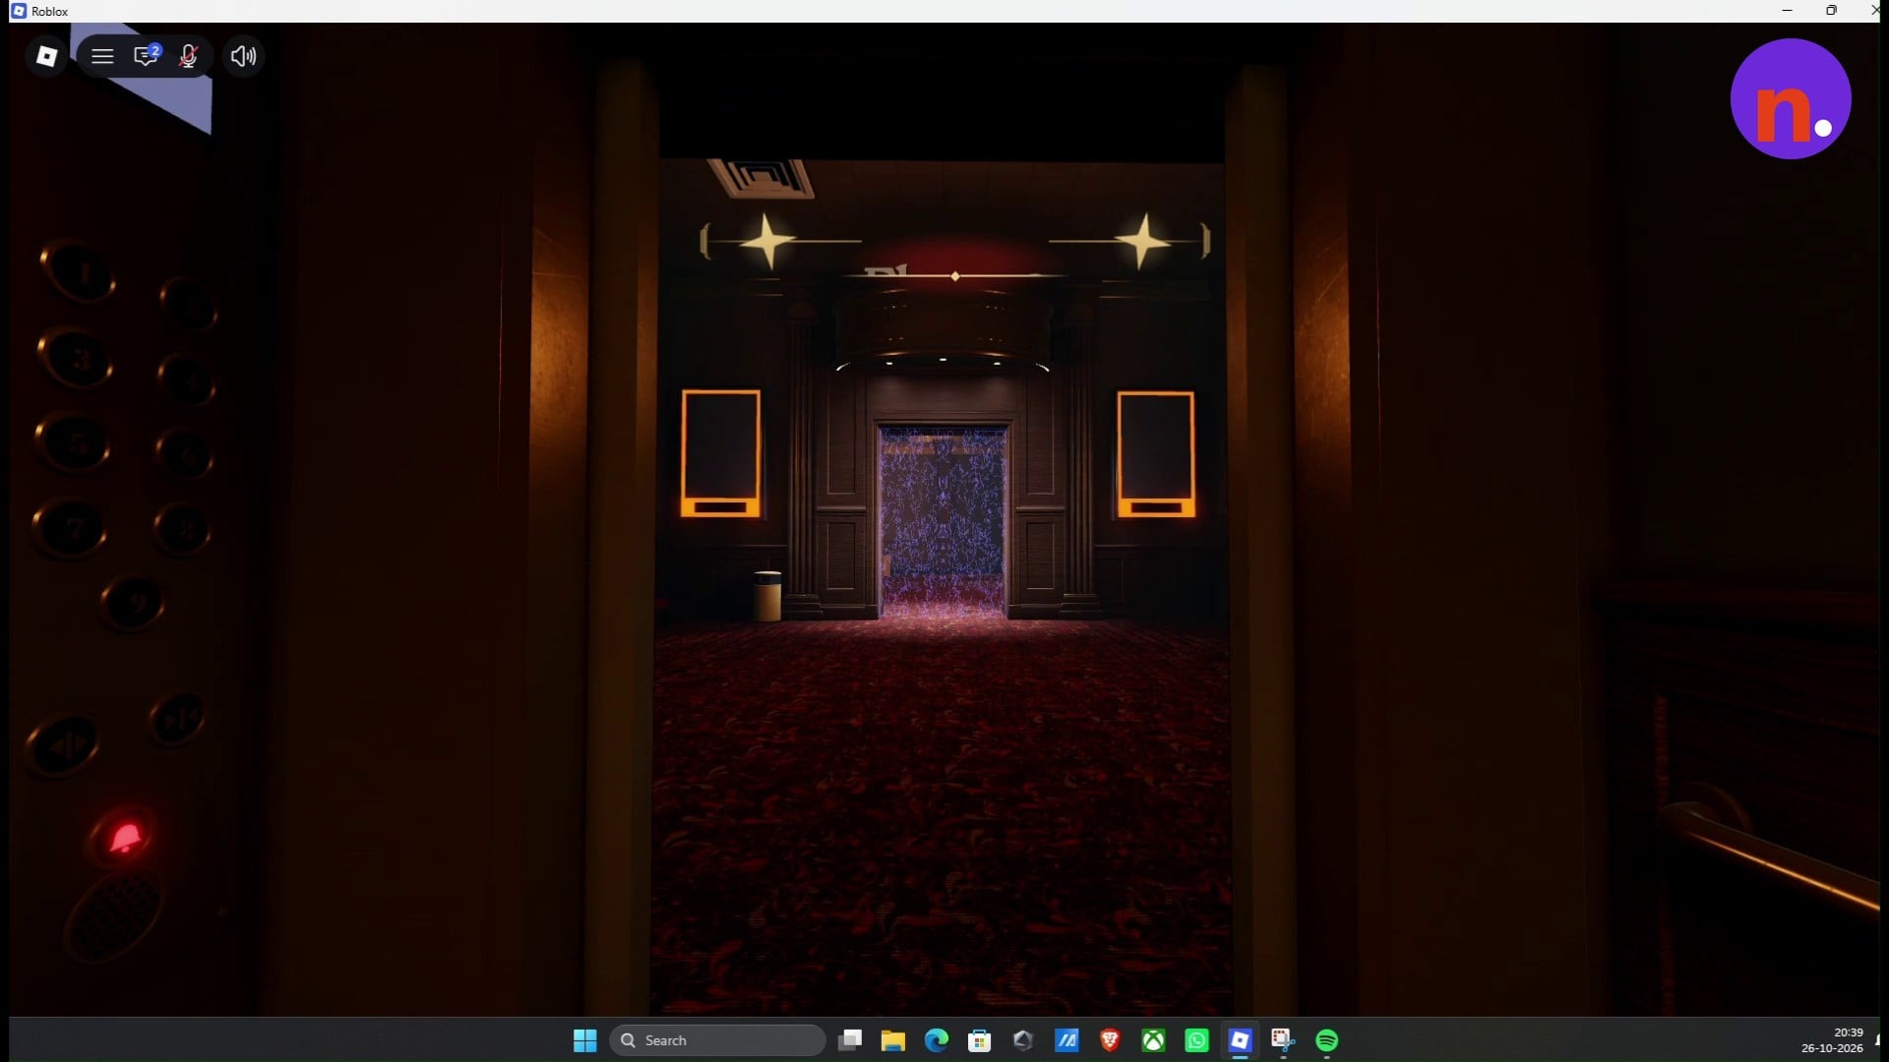Screen dimensions: 1889x1062
Task: Pick elevator floor 8 button
Action: [x=183, y=530]
